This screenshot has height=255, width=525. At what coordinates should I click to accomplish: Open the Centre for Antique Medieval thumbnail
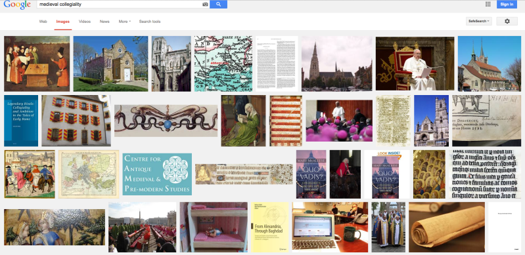click(157, 174)
